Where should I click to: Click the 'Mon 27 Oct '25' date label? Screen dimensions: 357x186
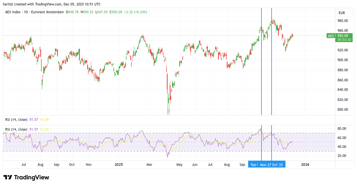(x=271, y=165)
